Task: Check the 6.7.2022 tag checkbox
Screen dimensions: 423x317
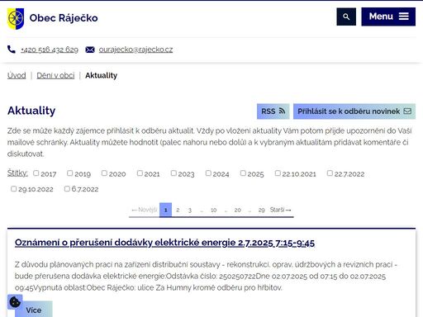Action: [67, 189]
